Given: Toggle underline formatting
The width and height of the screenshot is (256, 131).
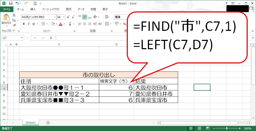Looking at the screenshot, I should tap(33, 24).
